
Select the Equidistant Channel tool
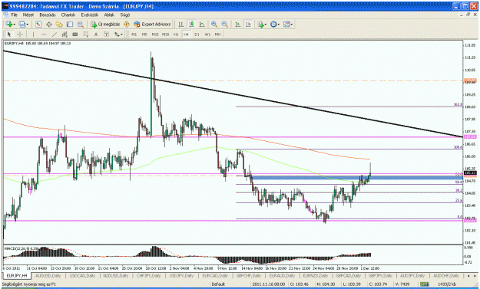point(65,34)
